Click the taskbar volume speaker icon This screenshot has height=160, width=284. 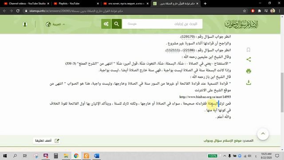coord(250,156)
